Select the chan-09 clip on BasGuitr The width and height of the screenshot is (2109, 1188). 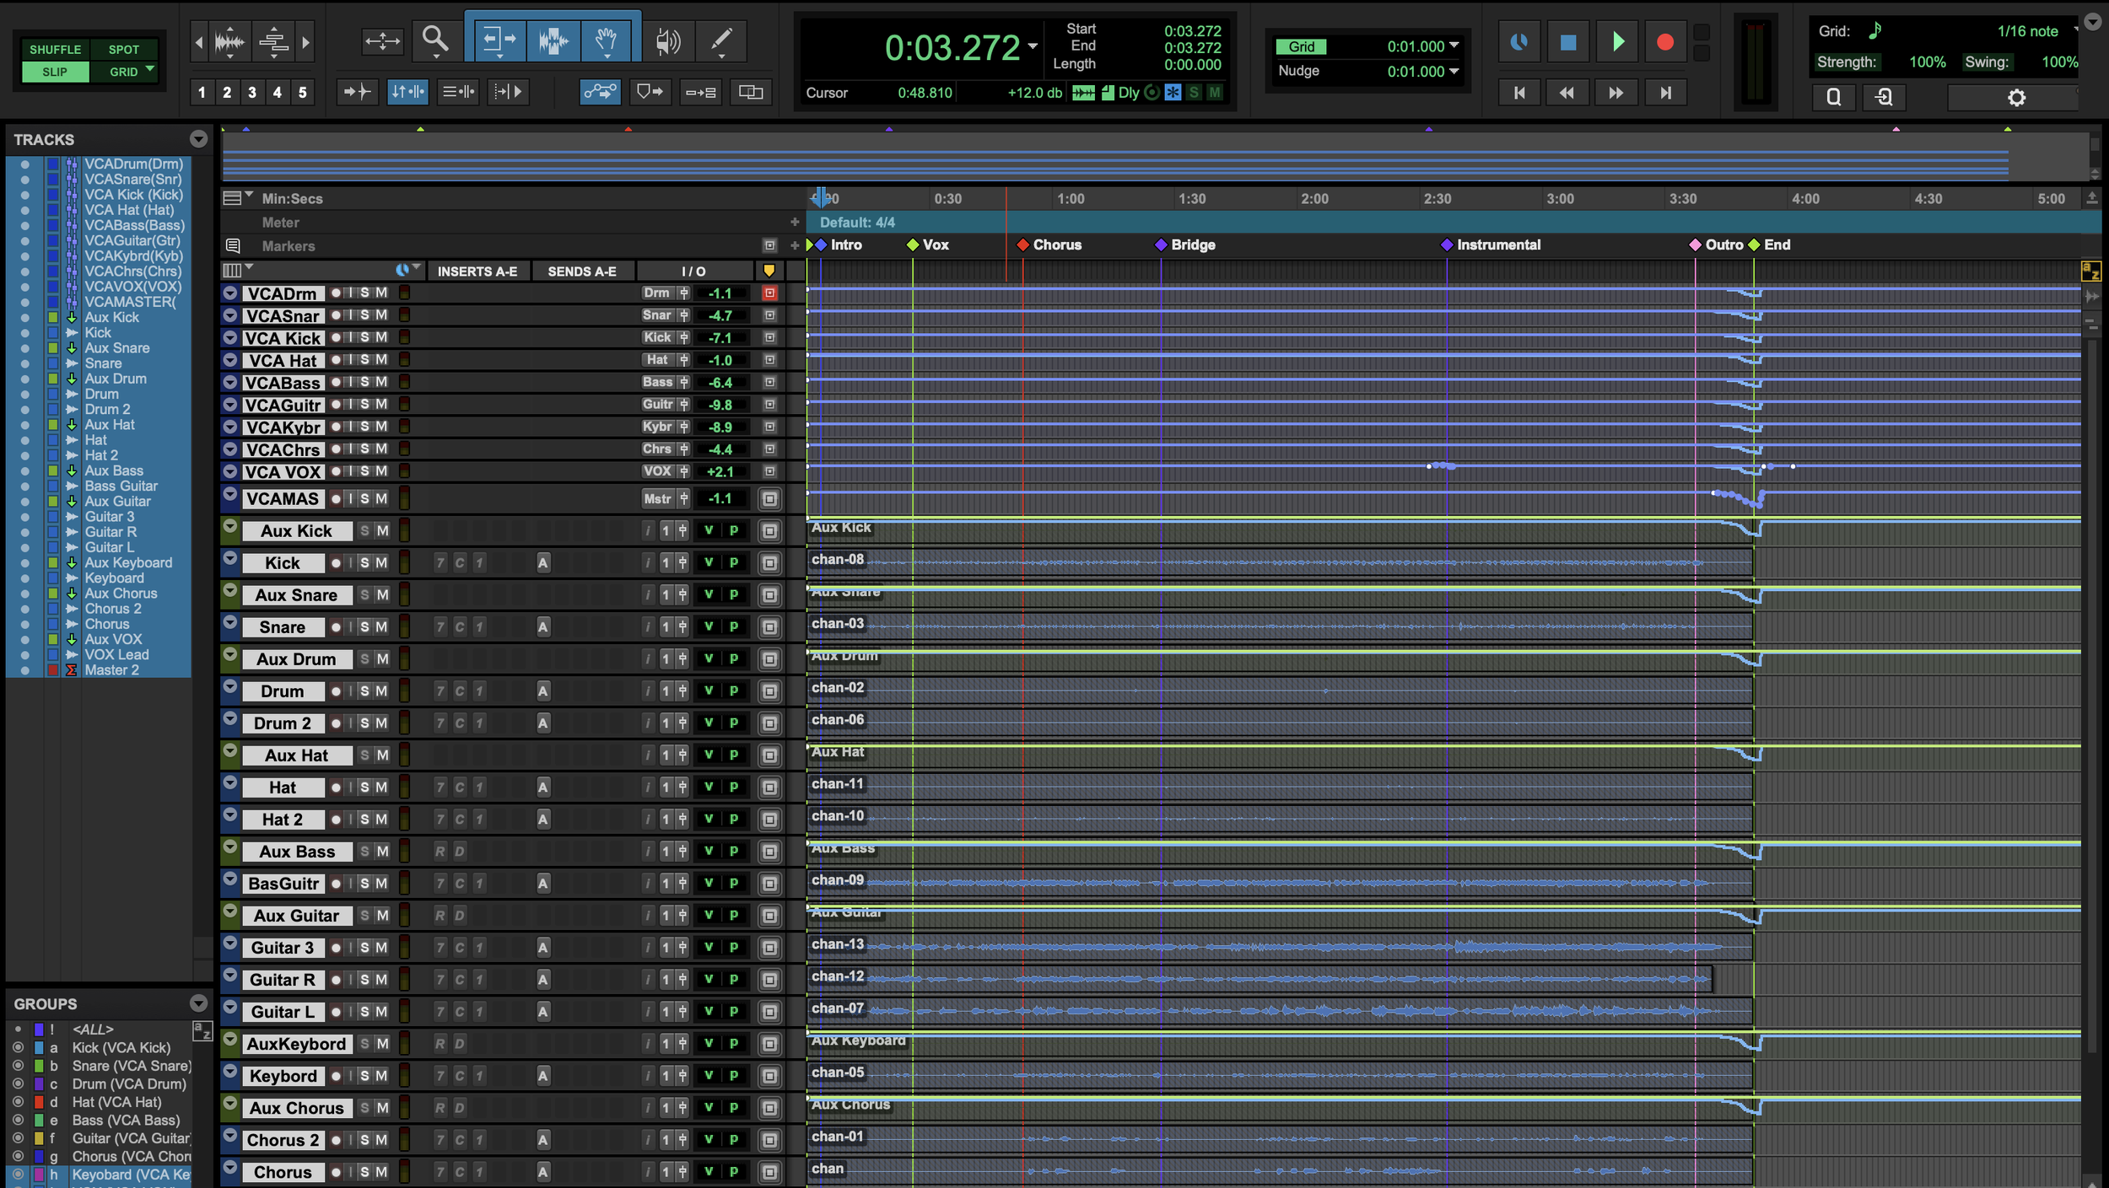pos(1280,883)
